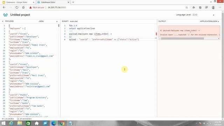Click the DataWeave logo icon

6,15
